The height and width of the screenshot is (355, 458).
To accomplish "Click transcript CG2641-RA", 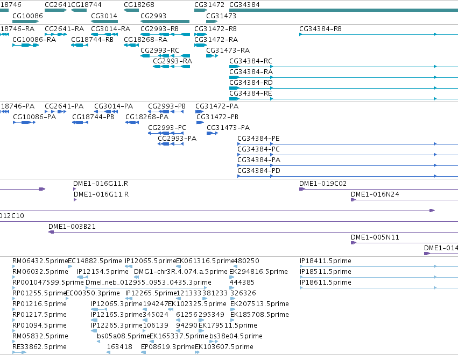I will [55, 34].
